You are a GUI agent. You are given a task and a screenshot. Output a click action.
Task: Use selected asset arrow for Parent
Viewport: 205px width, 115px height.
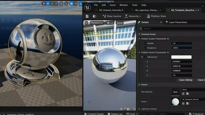183,103
